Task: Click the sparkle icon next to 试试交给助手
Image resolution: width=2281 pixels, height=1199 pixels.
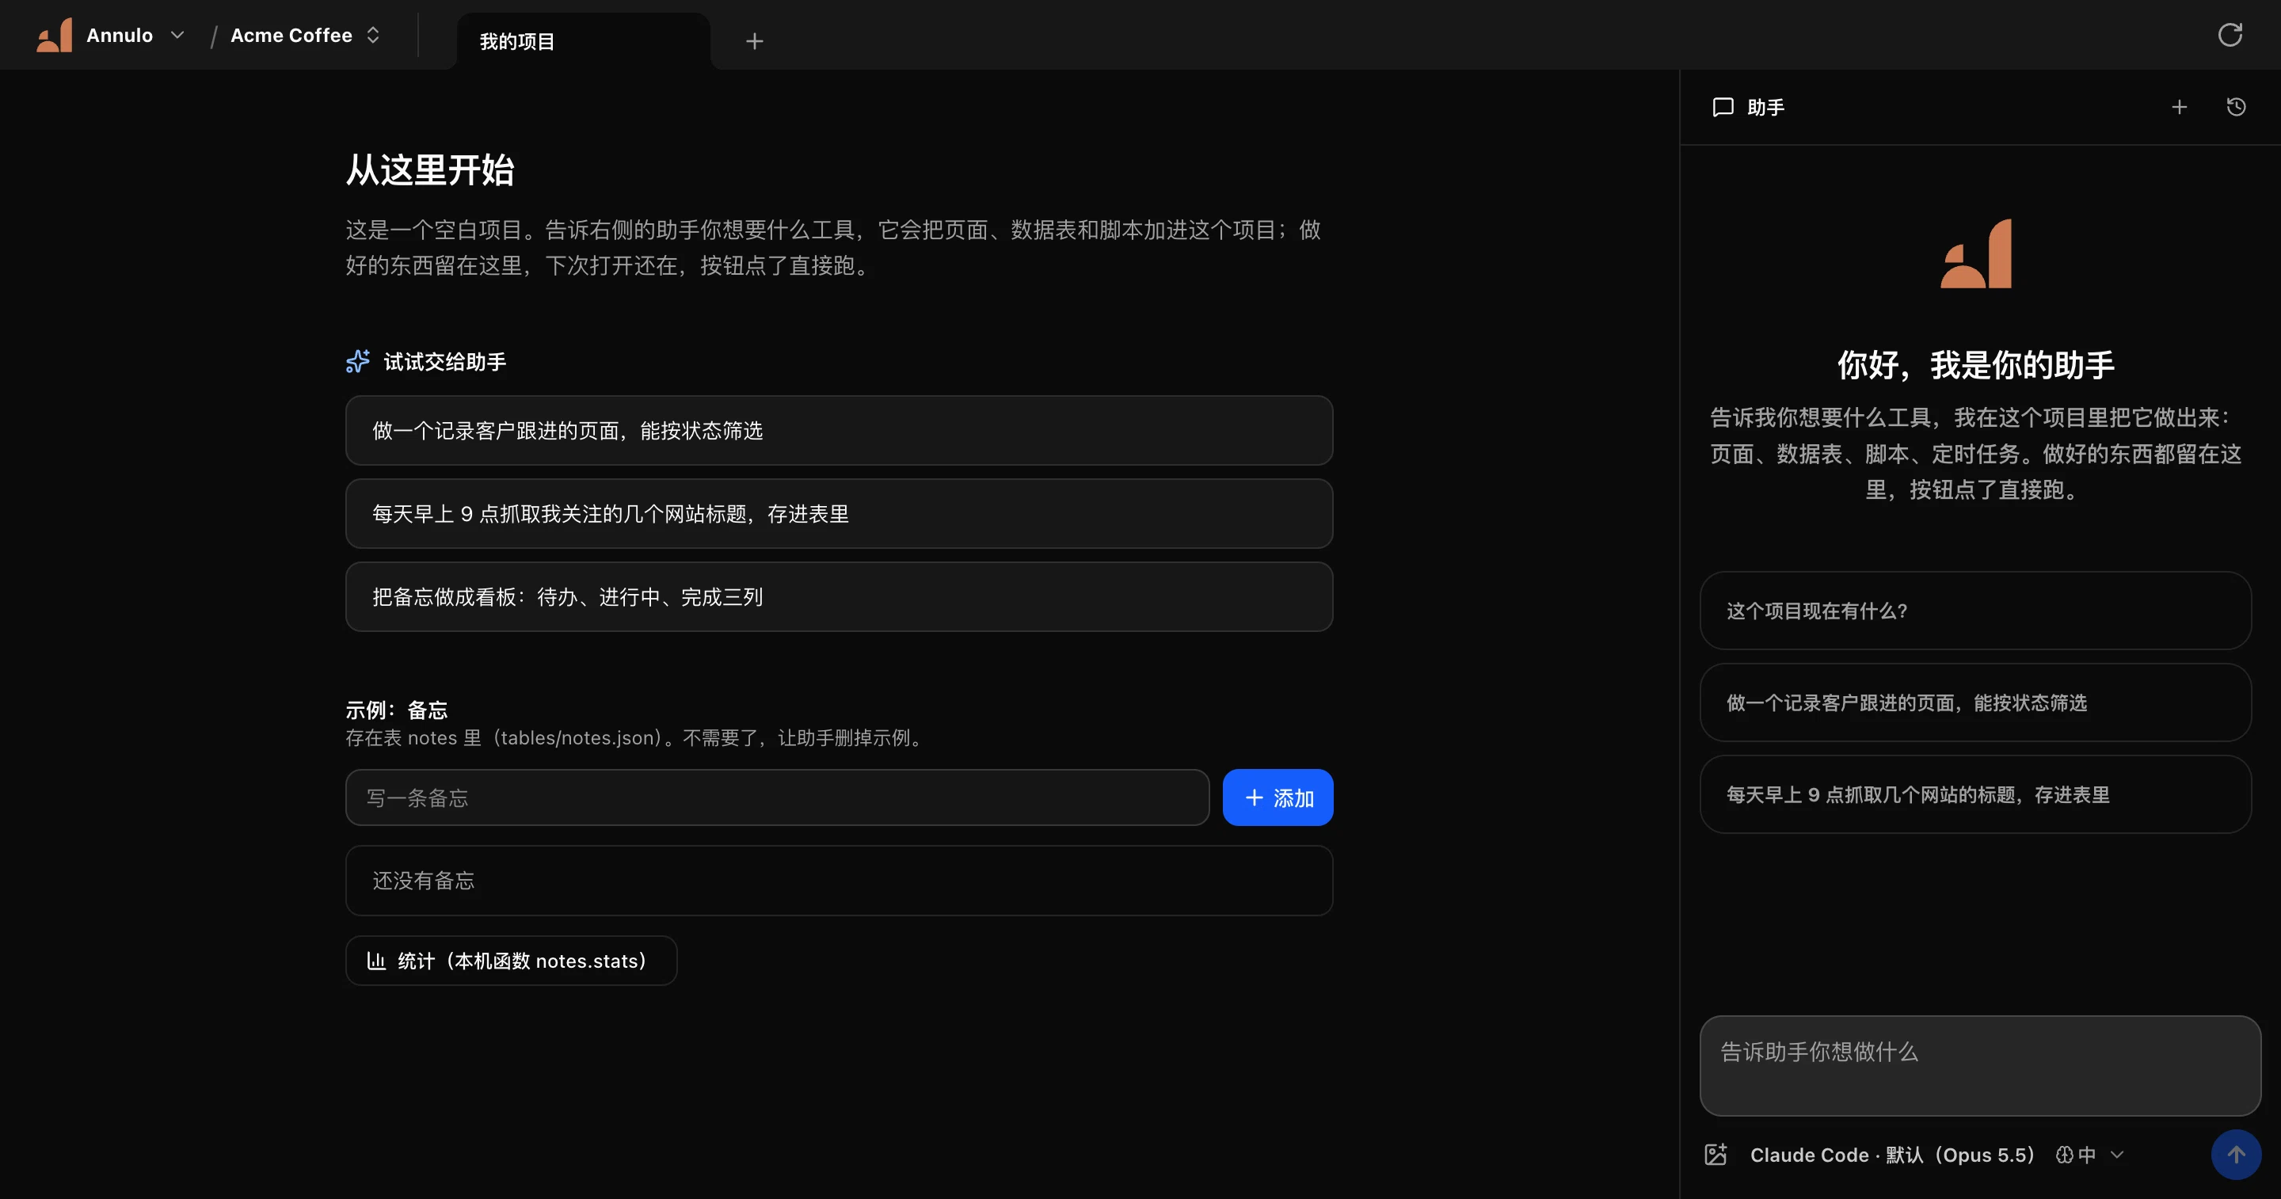Action: click(x=358, y=361)
